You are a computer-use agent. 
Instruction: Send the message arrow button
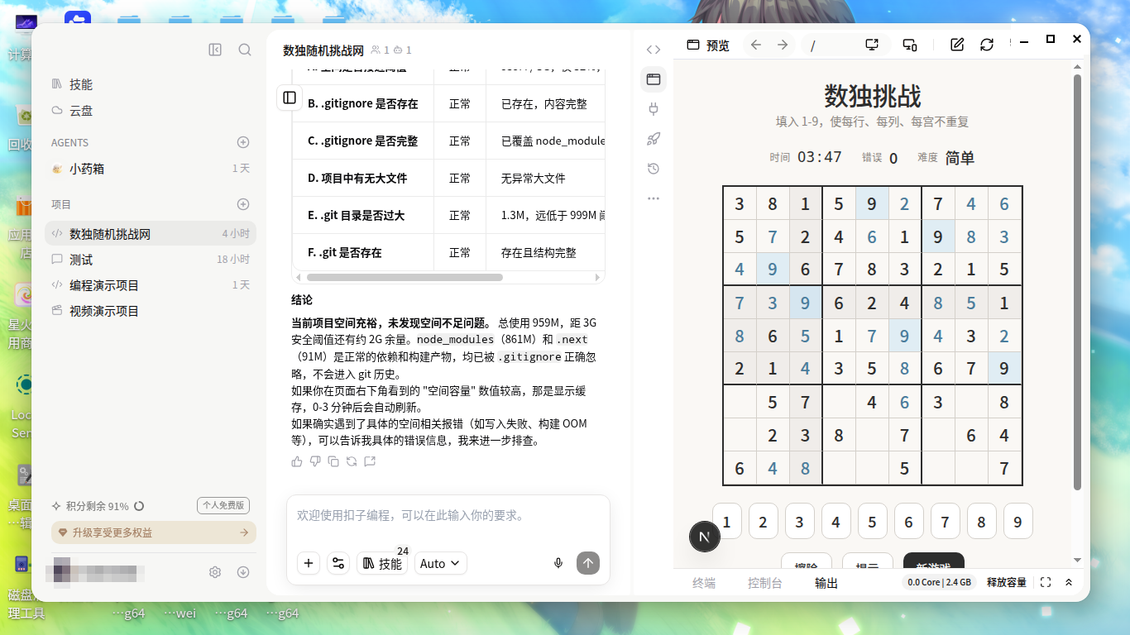(587, 563)
